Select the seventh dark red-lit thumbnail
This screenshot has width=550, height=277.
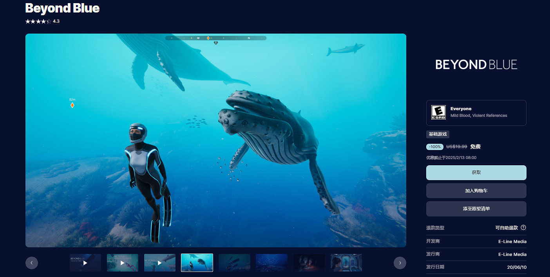[x=309, y=263]
